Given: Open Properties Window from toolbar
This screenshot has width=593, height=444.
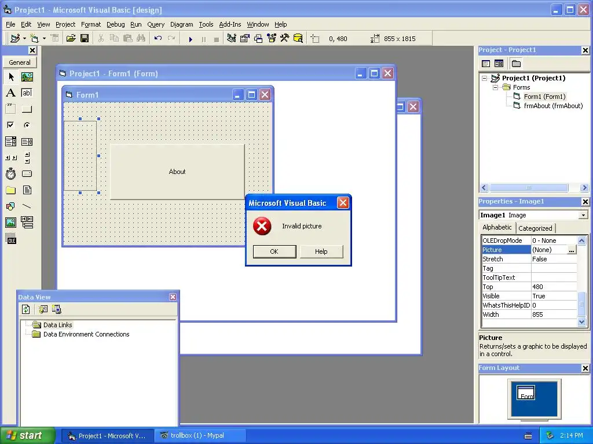Looking at the screenshot, I should pyautogui.click(x=245, y=38).
